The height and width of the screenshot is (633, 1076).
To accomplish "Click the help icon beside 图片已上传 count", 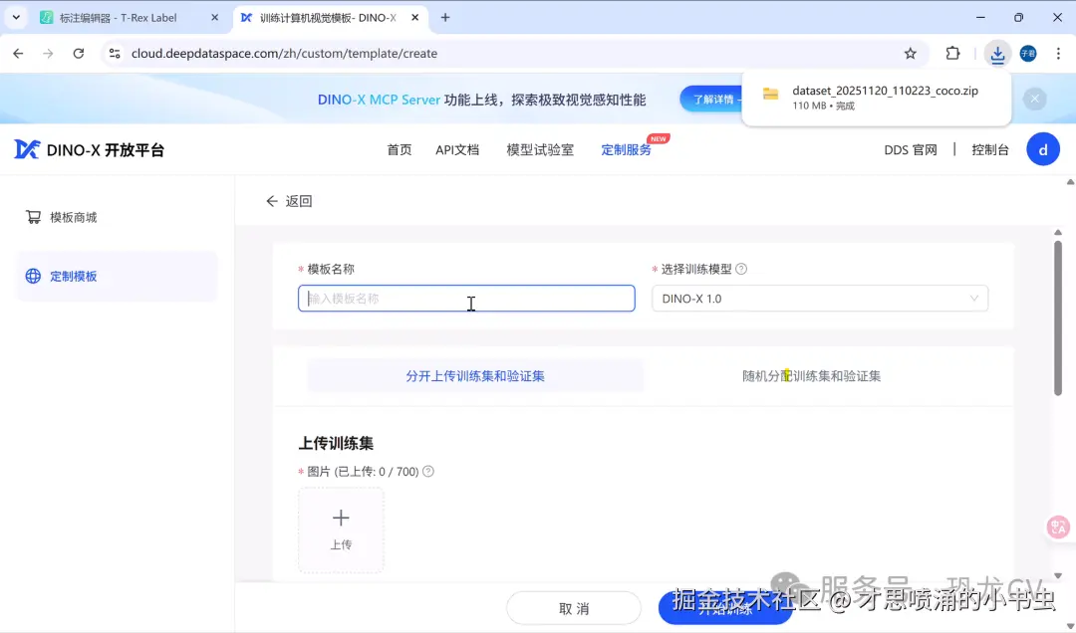I will coord(427,471).
